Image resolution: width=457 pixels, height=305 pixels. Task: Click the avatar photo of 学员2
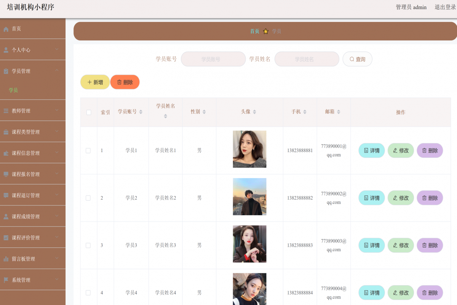(x=249, y=197)
